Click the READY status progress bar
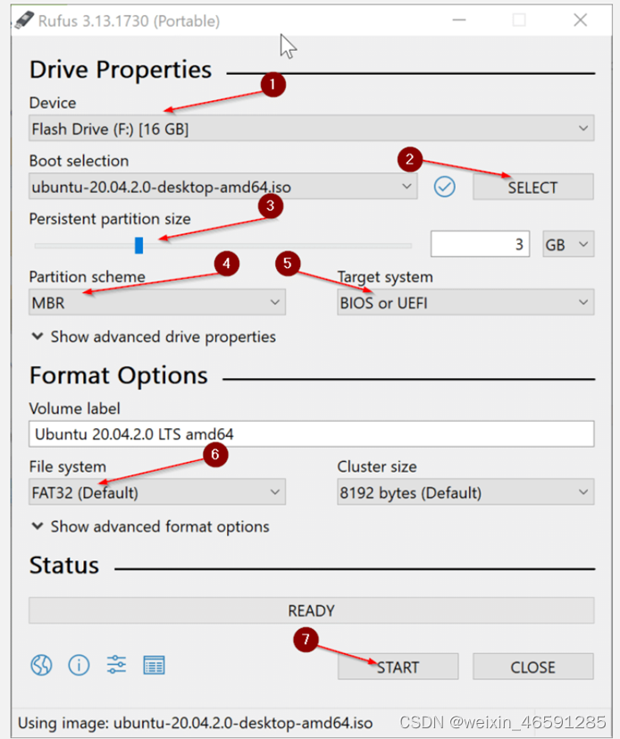 (312, 611)
